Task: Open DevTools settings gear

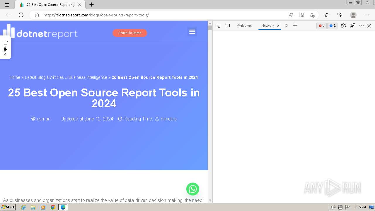Action: [343, 26]
